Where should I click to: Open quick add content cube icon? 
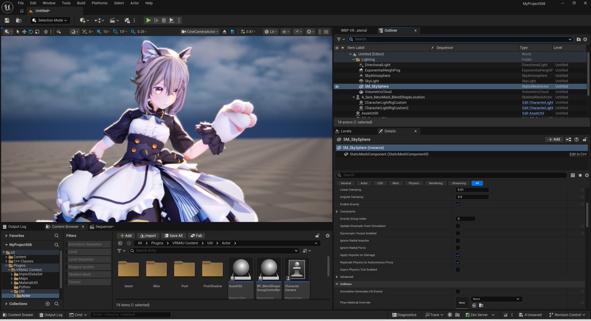pos(84,20)
